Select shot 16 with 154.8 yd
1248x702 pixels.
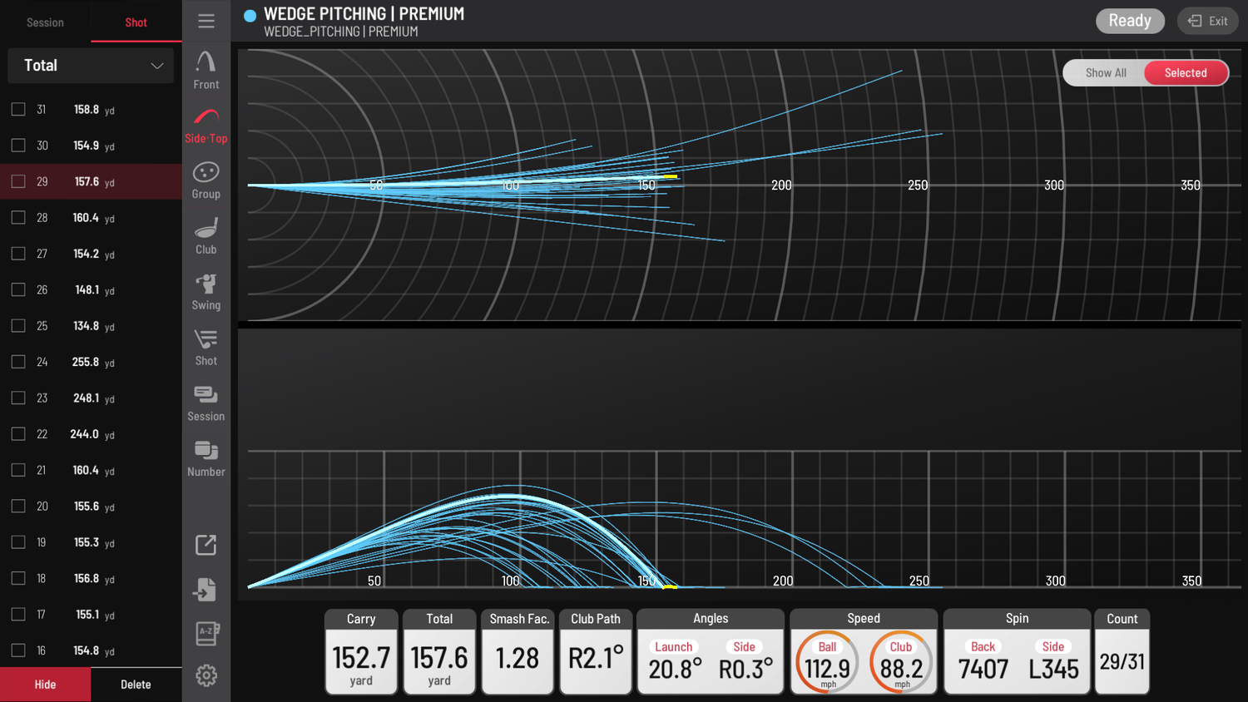[x=91, y=650]
